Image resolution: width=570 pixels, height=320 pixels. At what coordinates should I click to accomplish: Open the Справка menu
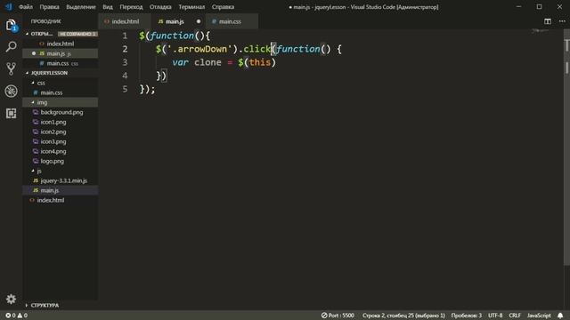(x=223, y=7)
